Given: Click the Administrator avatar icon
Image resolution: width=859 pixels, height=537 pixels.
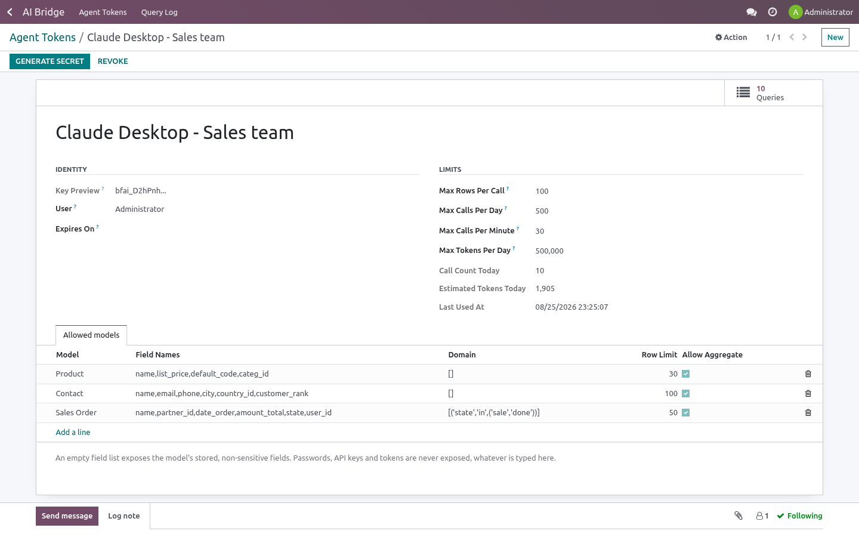Looking at the screenshot, I should tap(795, 12).
